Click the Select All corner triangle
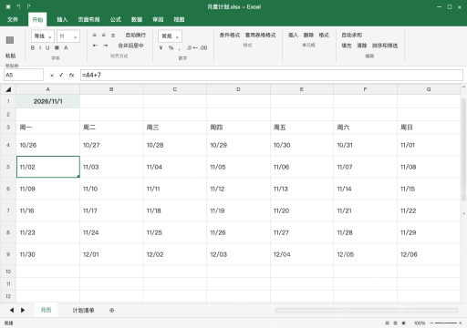This screenshot has width=467, height=328. [8, 89]
